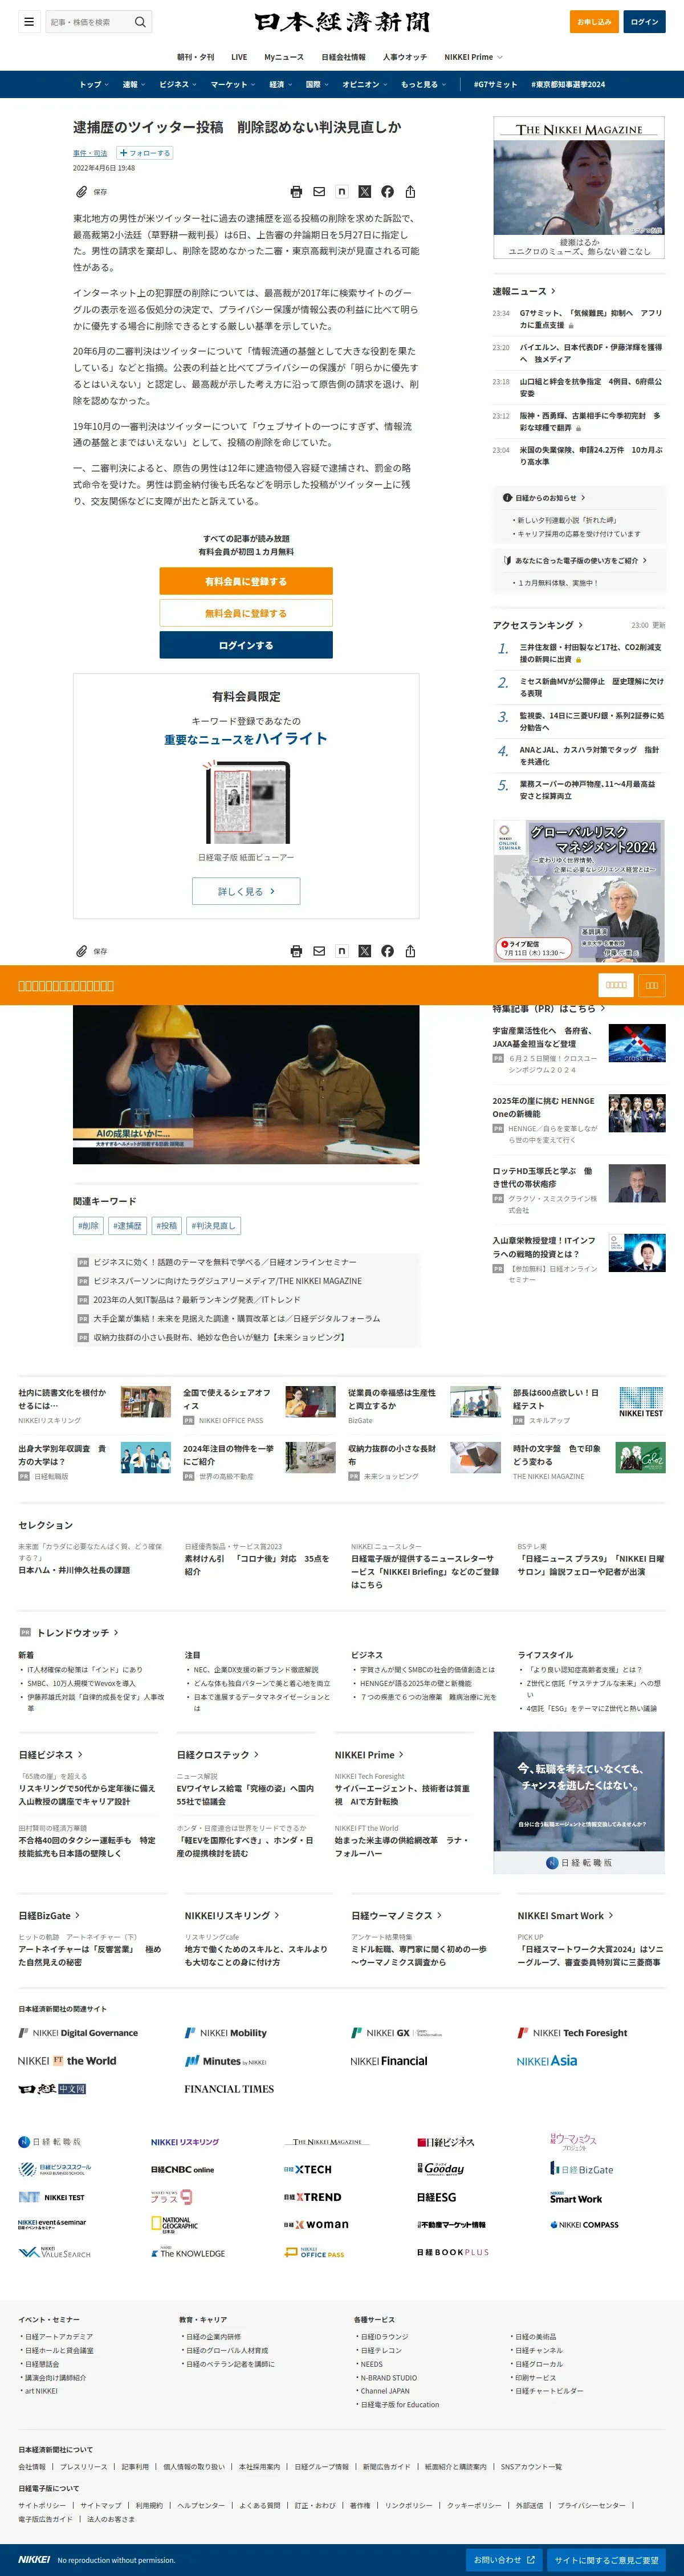
Task: Expand the 速報 nav dropdown
Action: pyautogui.click(x=133, y=84)
